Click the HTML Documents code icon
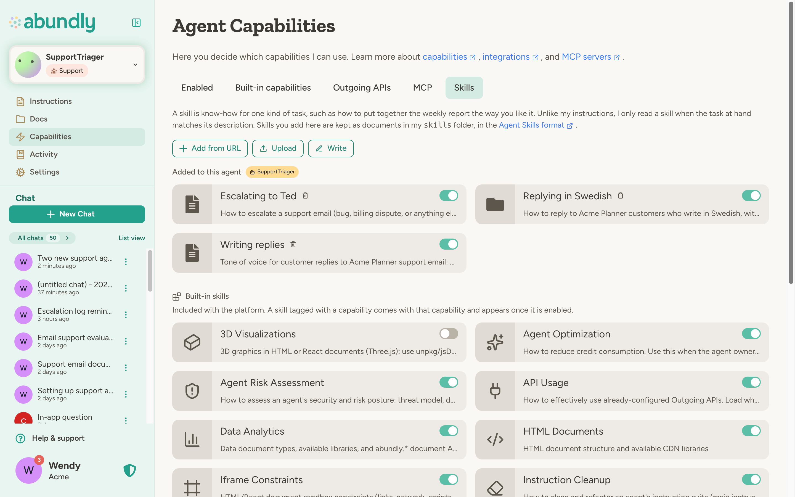 point(495,440)
